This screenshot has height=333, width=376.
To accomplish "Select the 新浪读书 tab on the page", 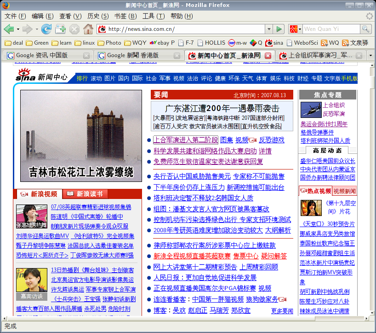I will pyautogui.click(x=85, y=194).
